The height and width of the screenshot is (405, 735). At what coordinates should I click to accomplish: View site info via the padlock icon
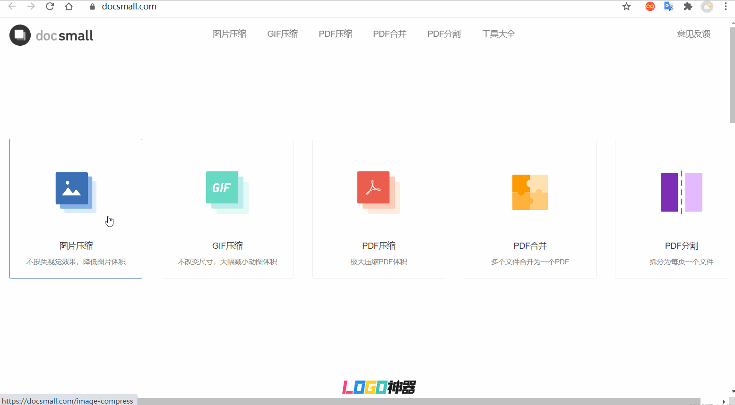coord(92,7)
